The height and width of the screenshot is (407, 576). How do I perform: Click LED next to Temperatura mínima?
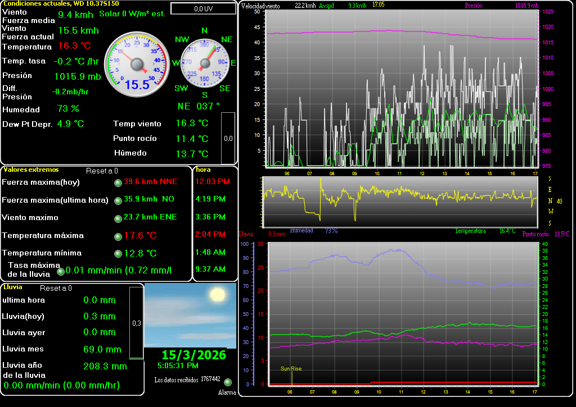tap(118, 254)
